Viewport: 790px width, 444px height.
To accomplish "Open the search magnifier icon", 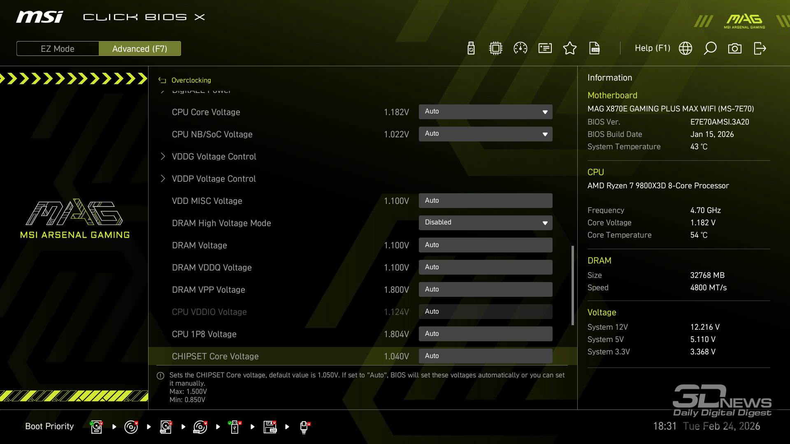I will click(x=710, y=49).
